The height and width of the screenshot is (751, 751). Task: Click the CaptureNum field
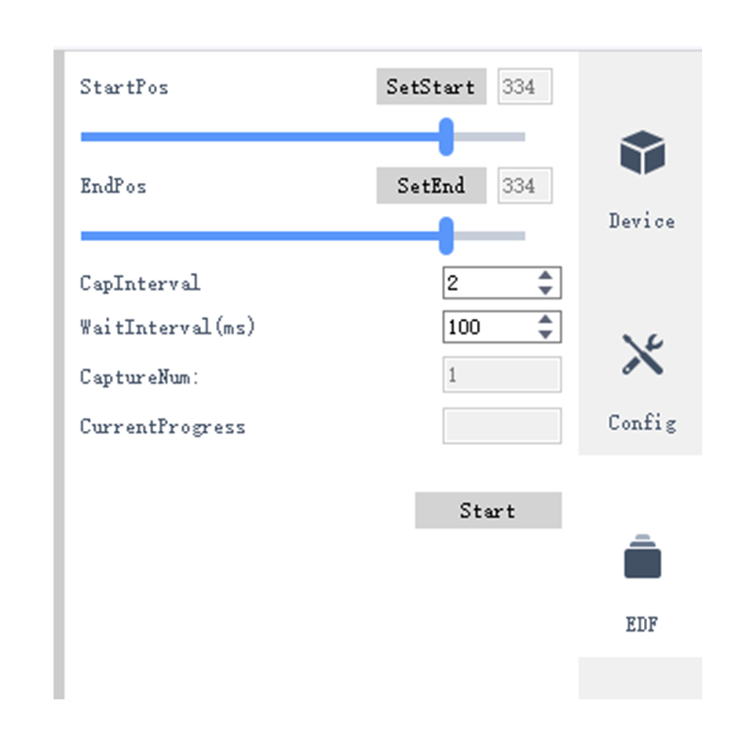tap(501, 375)
